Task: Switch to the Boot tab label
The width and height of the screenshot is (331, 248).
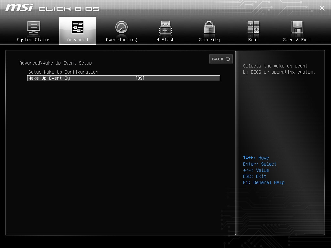Action: 253,40
